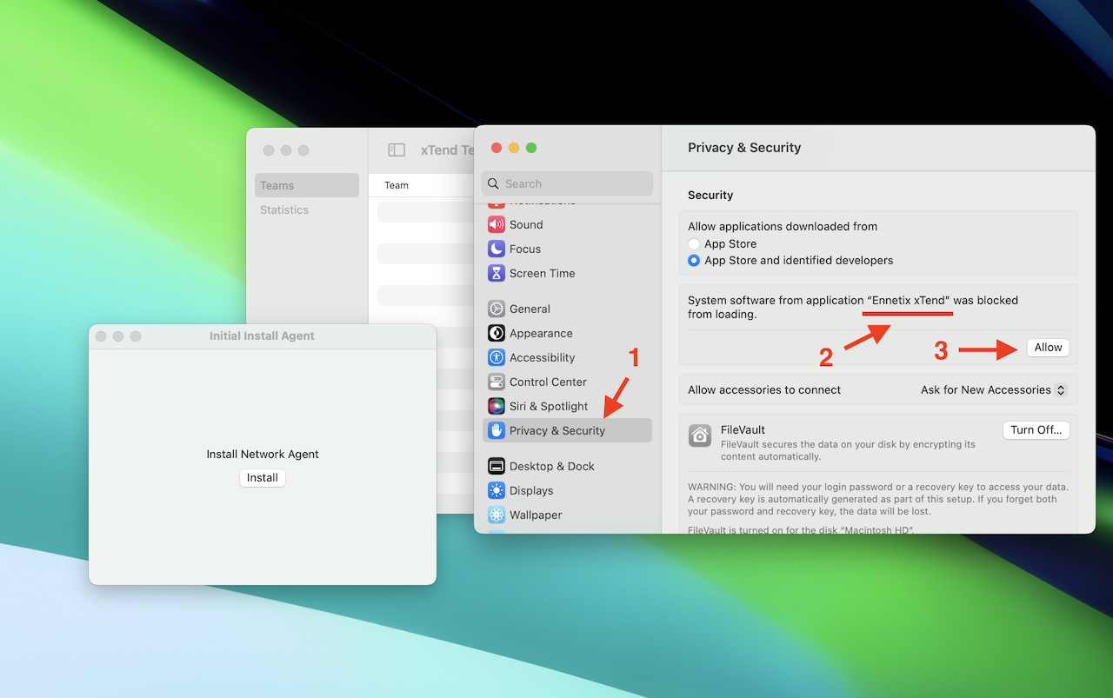Select the App Store radio button
This screenshot has height=698, width=1113.
694,244
